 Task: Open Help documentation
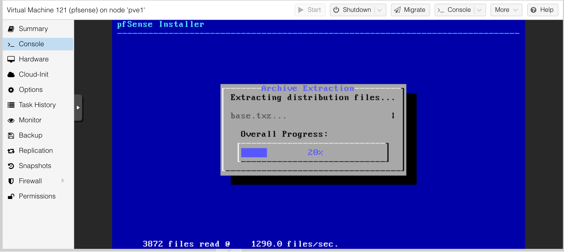pos(542,10)
